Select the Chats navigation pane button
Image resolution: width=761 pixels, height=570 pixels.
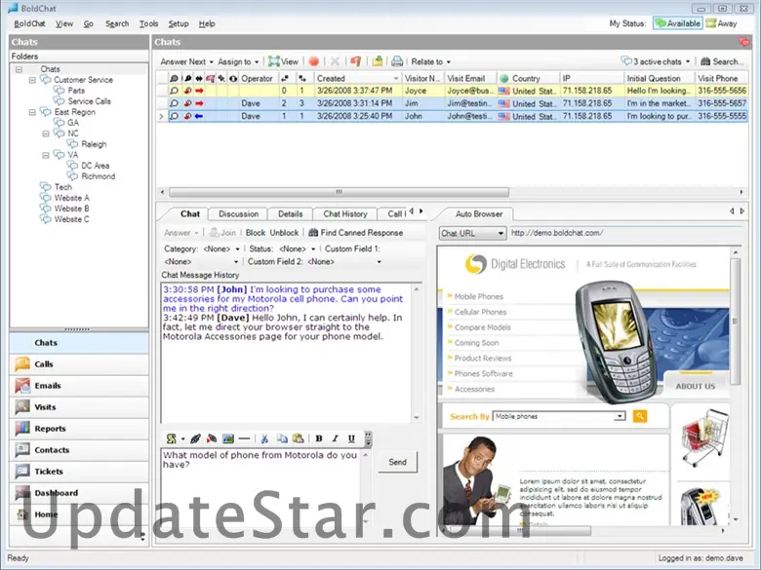pos(79,343)
